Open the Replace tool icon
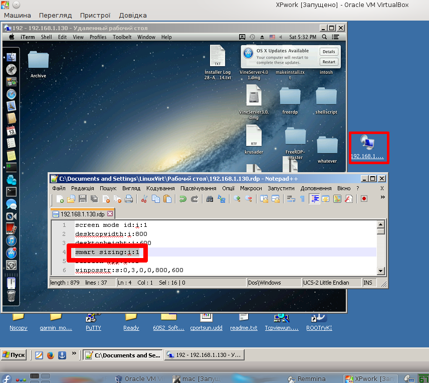 (x=222, y=199)
